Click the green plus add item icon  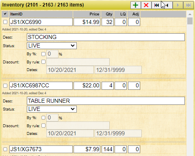pyautogui.click(x=136, y=5)
